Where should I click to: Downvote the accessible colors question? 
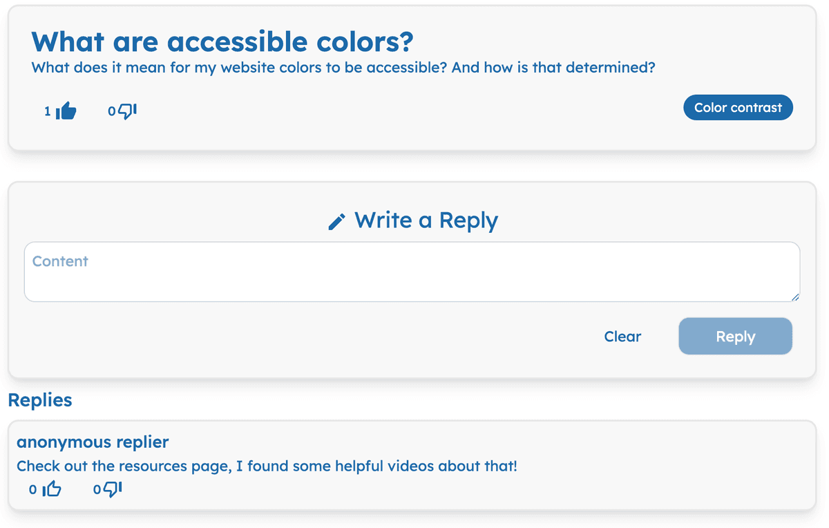(x=128, y=111)
